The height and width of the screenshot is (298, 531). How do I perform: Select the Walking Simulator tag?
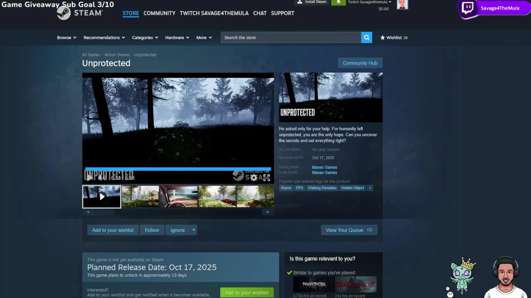tap(322, 188)
